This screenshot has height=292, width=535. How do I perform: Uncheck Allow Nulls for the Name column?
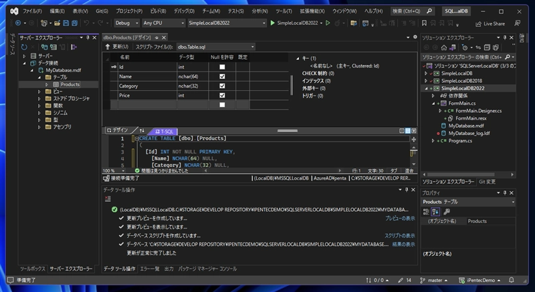222,76
